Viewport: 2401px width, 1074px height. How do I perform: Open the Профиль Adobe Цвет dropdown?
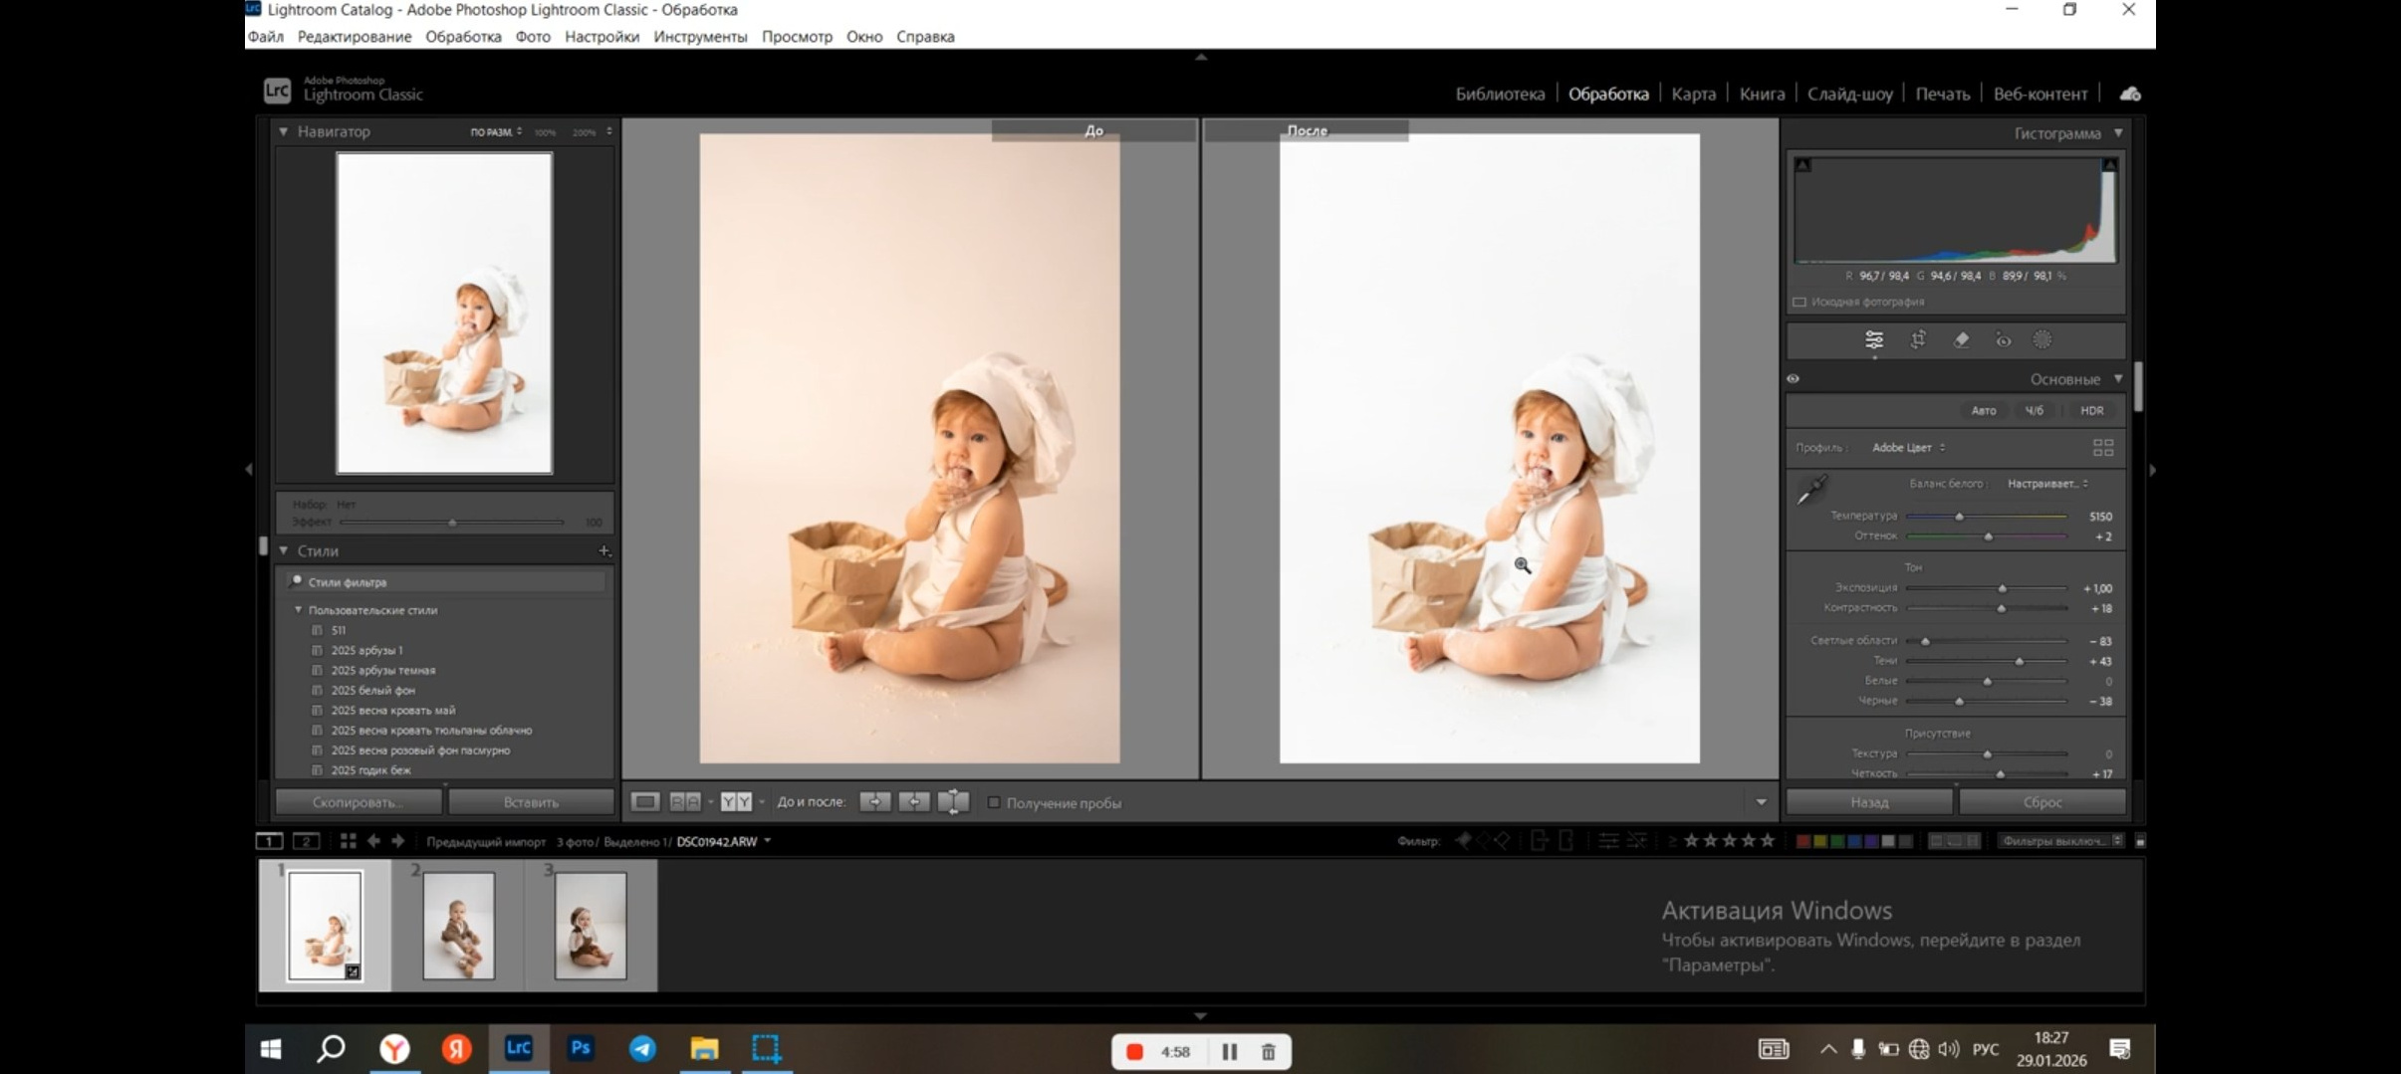click(x=1908, y=448)
